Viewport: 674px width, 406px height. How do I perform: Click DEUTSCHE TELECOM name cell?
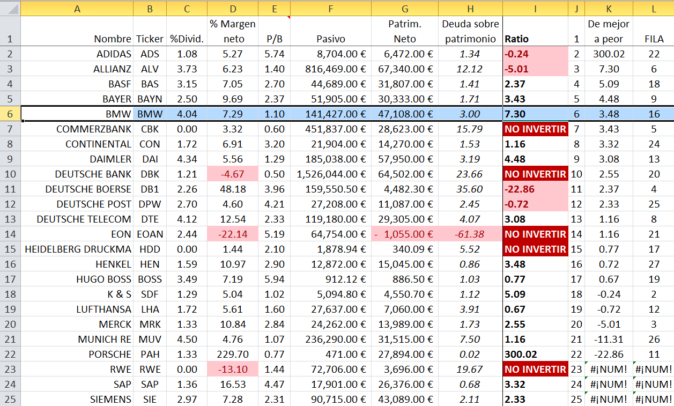coord(77,219)
